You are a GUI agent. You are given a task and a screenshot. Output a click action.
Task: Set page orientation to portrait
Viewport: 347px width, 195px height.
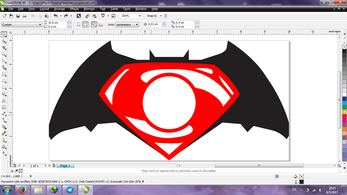pos(79,25)
